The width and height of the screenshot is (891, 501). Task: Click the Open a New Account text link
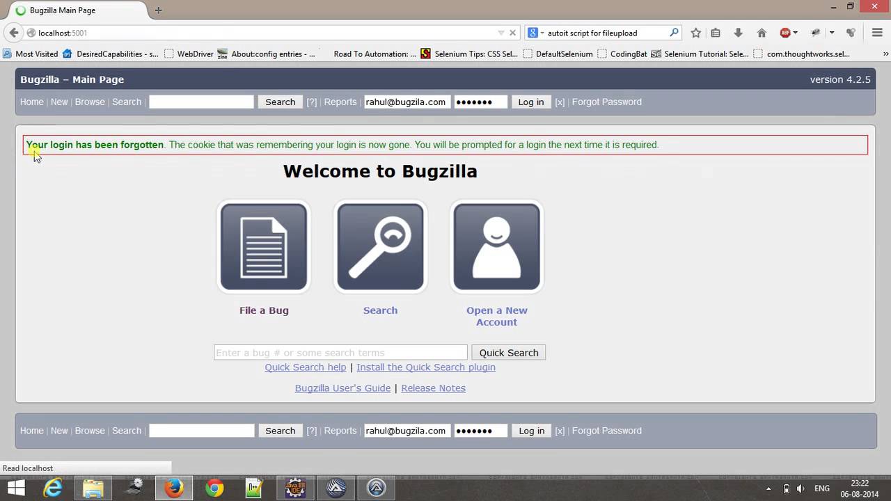click(497, 316)
